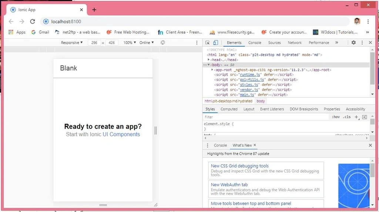
Task: Switch to the Console tab
Action: (x=255, y=43)
